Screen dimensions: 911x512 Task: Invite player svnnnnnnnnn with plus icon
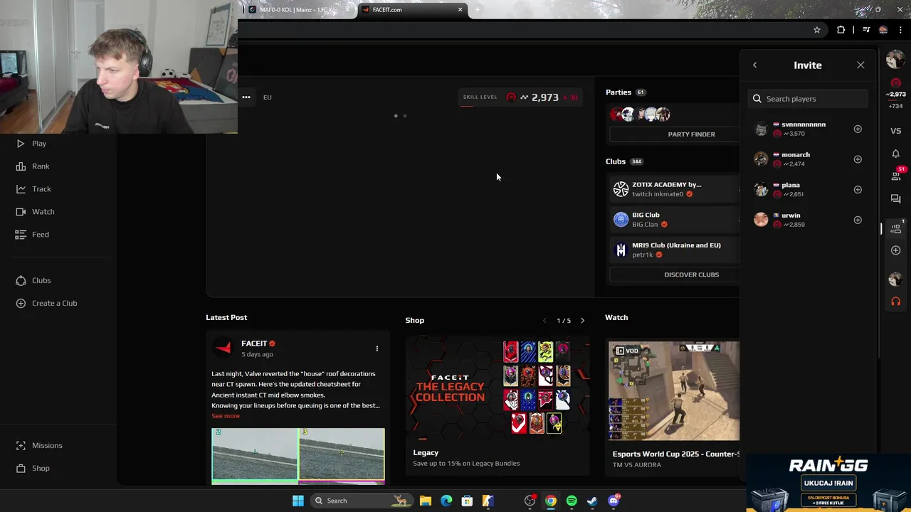858,129
